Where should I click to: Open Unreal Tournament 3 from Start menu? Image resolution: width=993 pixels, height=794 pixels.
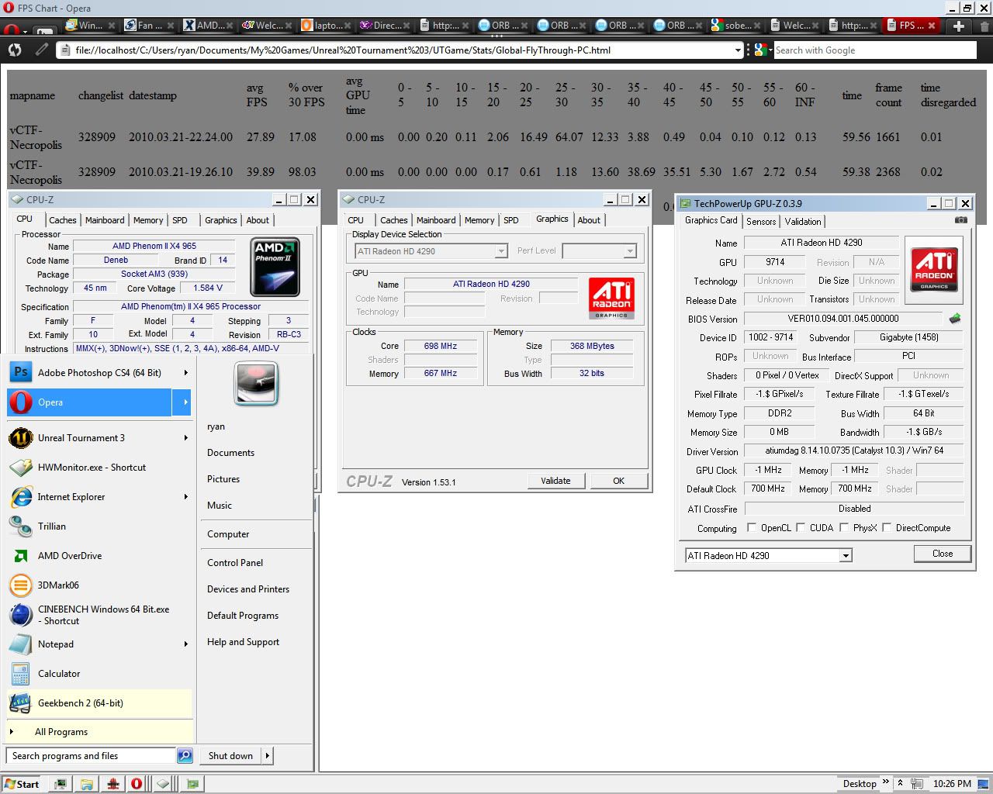click(x=81, y=438)
